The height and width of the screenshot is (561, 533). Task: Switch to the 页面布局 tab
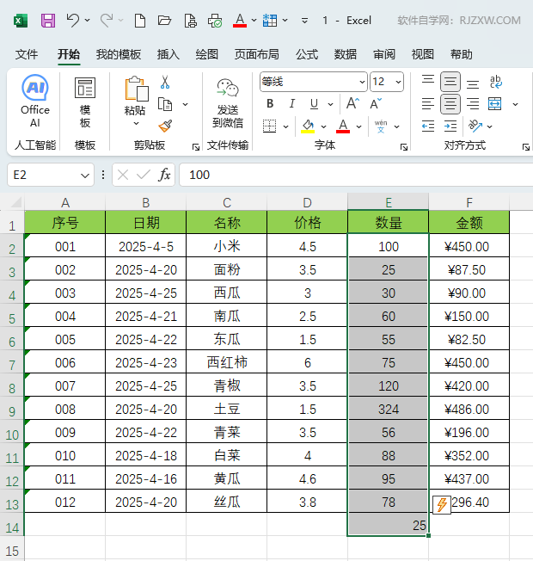point(257,54)
